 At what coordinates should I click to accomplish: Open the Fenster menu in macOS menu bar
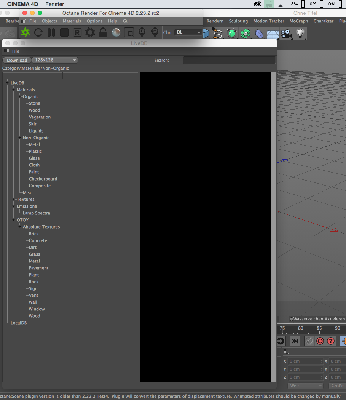coord(54,4)
